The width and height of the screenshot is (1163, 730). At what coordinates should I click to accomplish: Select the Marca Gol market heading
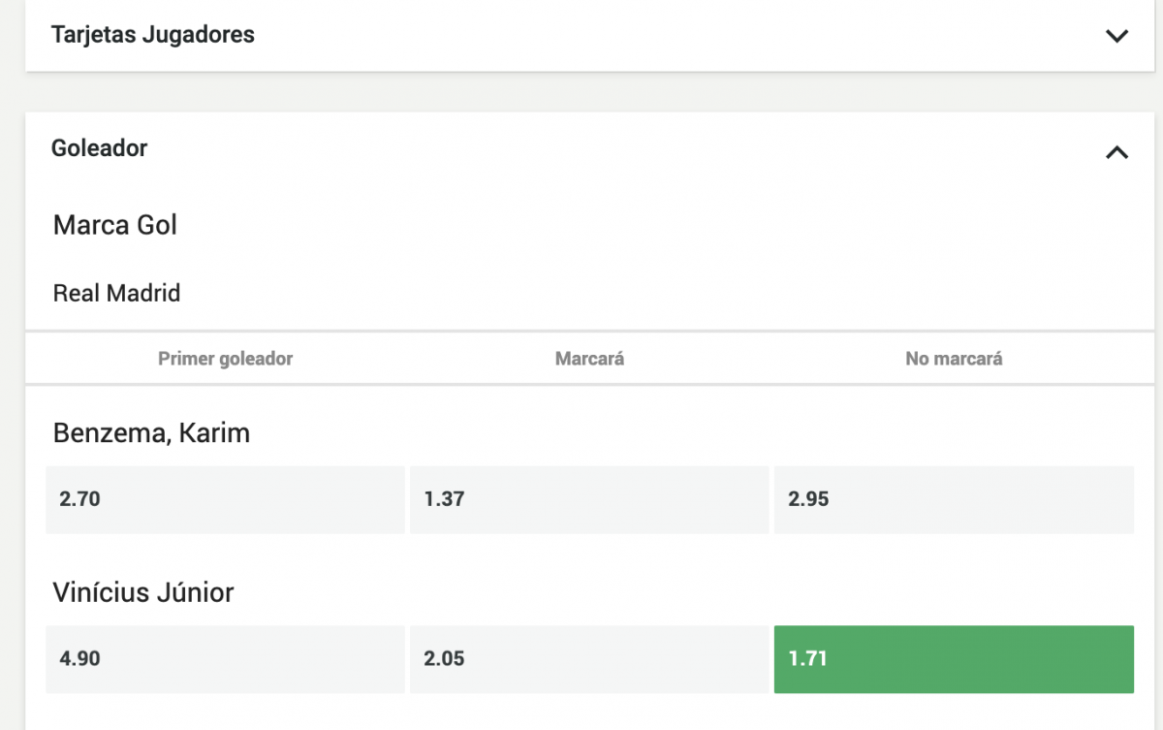click(x=115, y=225)
